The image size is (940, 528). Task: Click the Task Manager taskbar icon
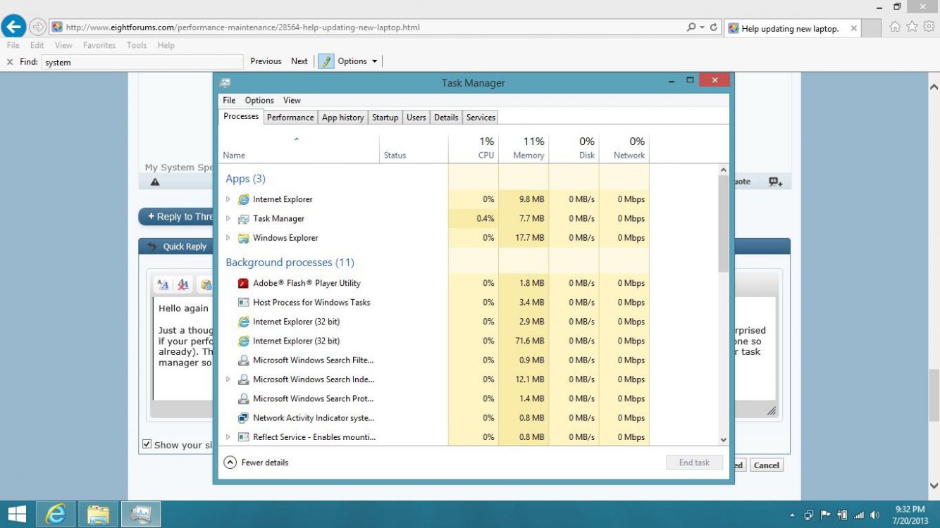(x=141, y=514)
